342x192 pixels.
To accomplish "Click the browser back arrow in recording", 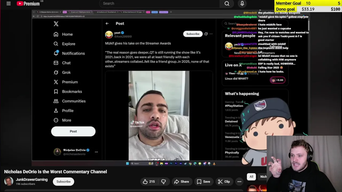I will [34, 16].
